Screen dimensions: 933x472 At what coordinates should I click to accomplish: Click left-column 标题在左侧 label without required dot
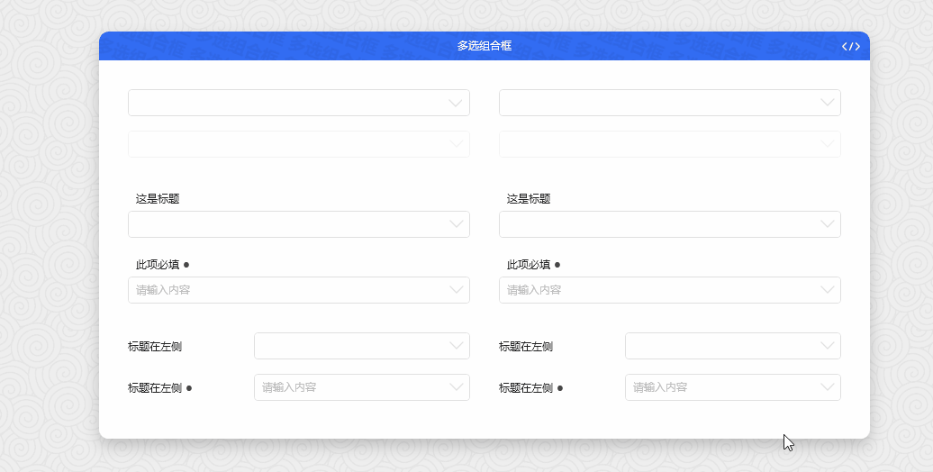(x=155, y=347)
